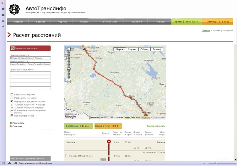Select Самый "быстрый" маршрут radio button

pos(12,107)
